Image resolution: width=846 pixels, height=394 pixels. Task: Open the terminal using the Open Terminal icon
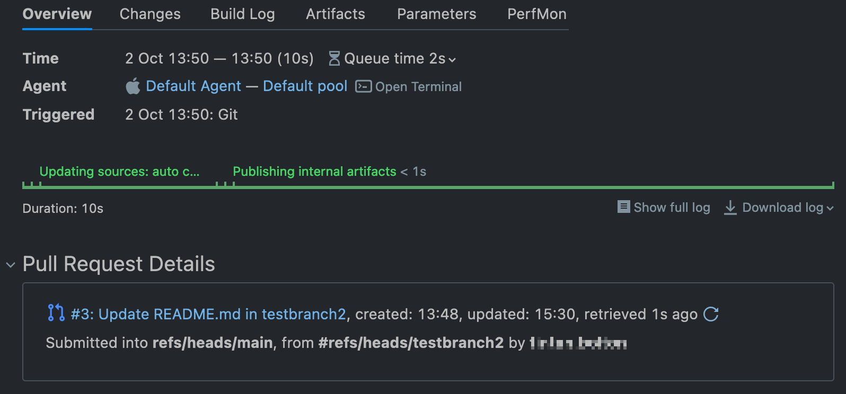click(363, 86)
